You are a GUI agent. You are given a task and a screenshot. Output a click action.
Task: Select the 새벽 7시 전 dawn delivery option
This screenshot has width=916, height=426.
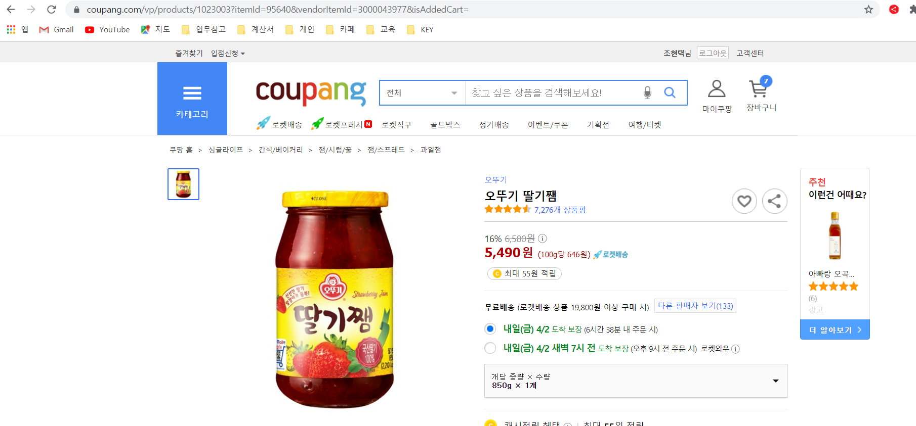490,348
